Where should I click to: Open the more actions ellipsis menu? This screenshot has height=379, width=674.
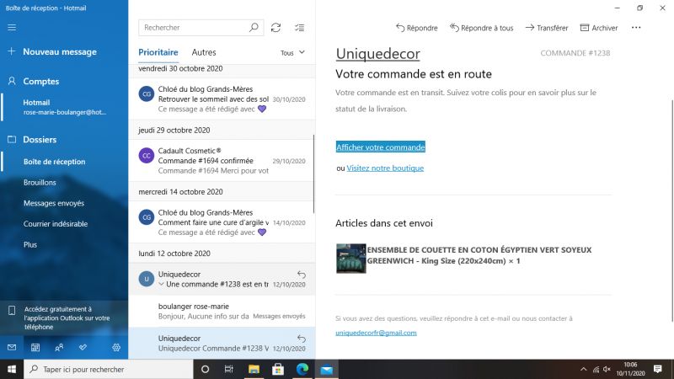click(636, 28)
